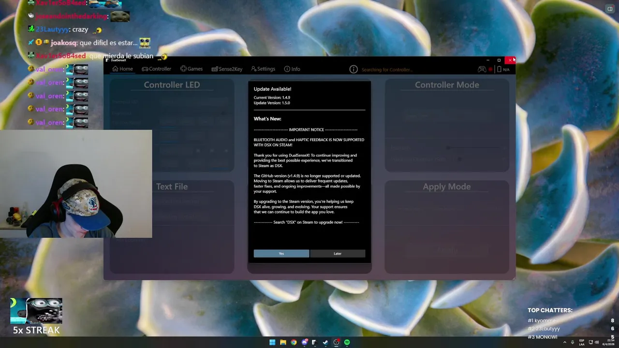Open the Home tab in DualSenseX
This screenshot has height=348, width=619.
click(123, 69)
